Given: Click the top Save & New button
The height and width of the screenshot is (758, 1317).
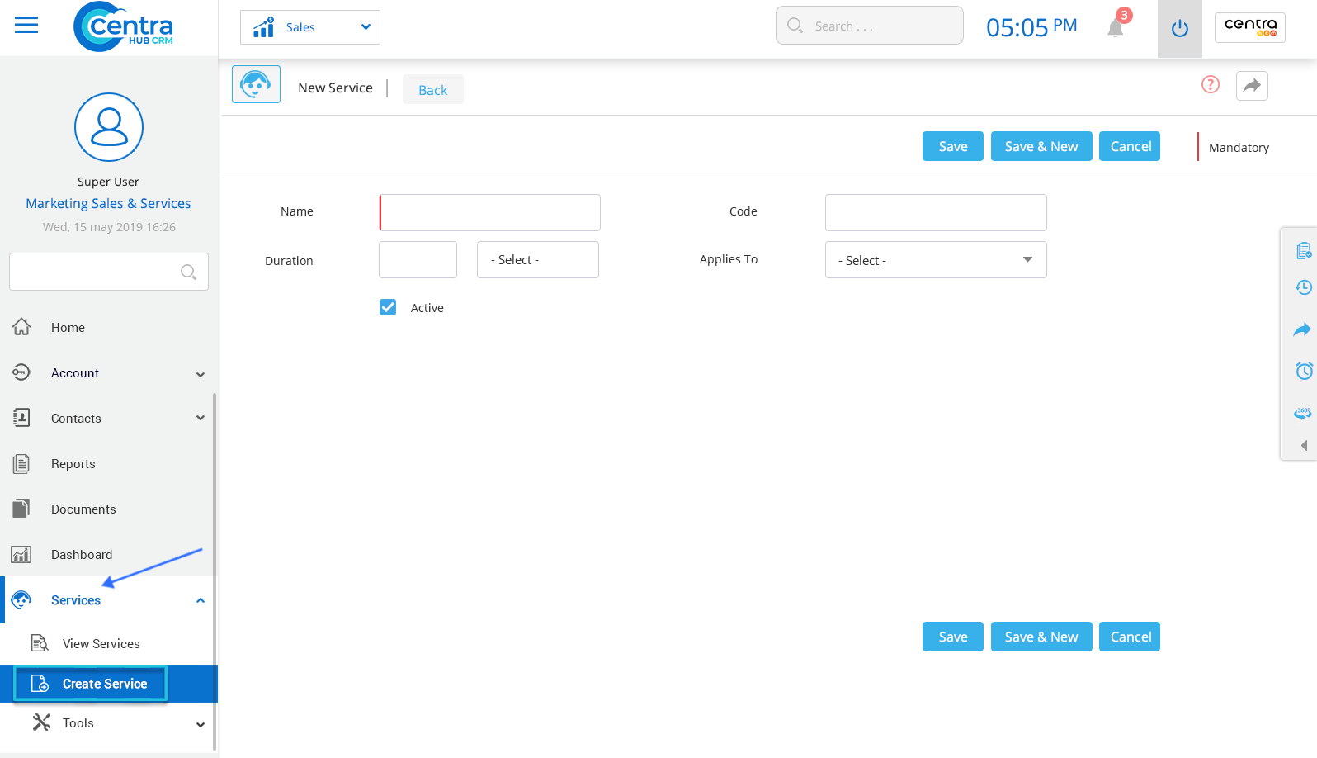Looking at the screenshot, I should click(x=1041, y=146).
